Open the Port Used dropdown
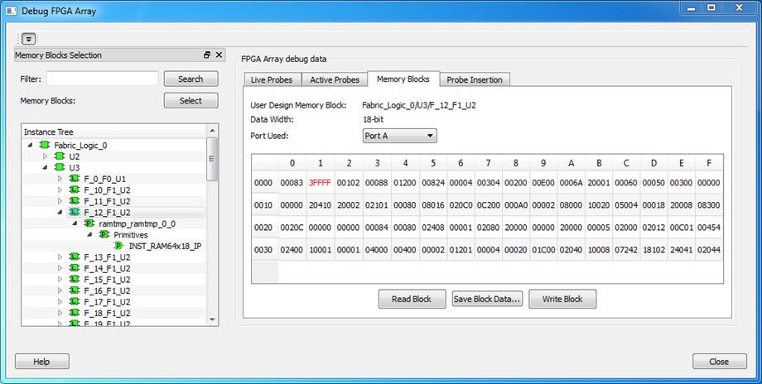762x384 pixels. point(399,136)
